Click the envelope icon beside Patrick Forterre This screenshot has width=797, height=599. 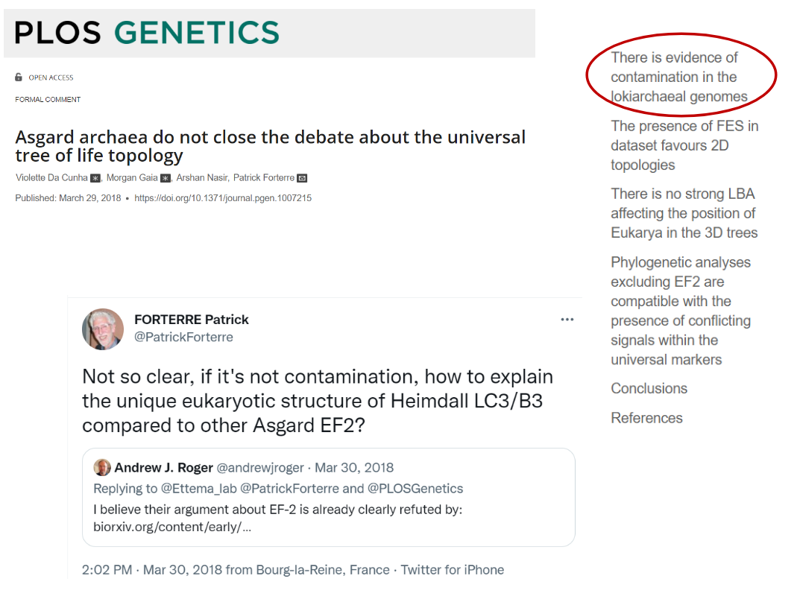302,178
